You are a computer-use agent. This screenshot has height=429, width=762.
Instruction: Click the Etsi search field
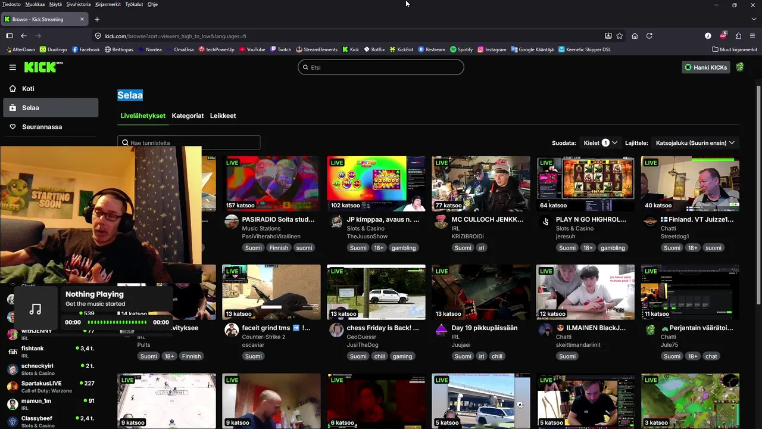click(381, 67)
